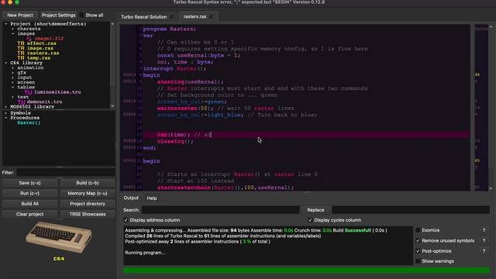The height and width of the screenshot is (279, 496).
Task: Open the Memory Map (c-u)
Action: pyautogui.click(x=88, y=193)
